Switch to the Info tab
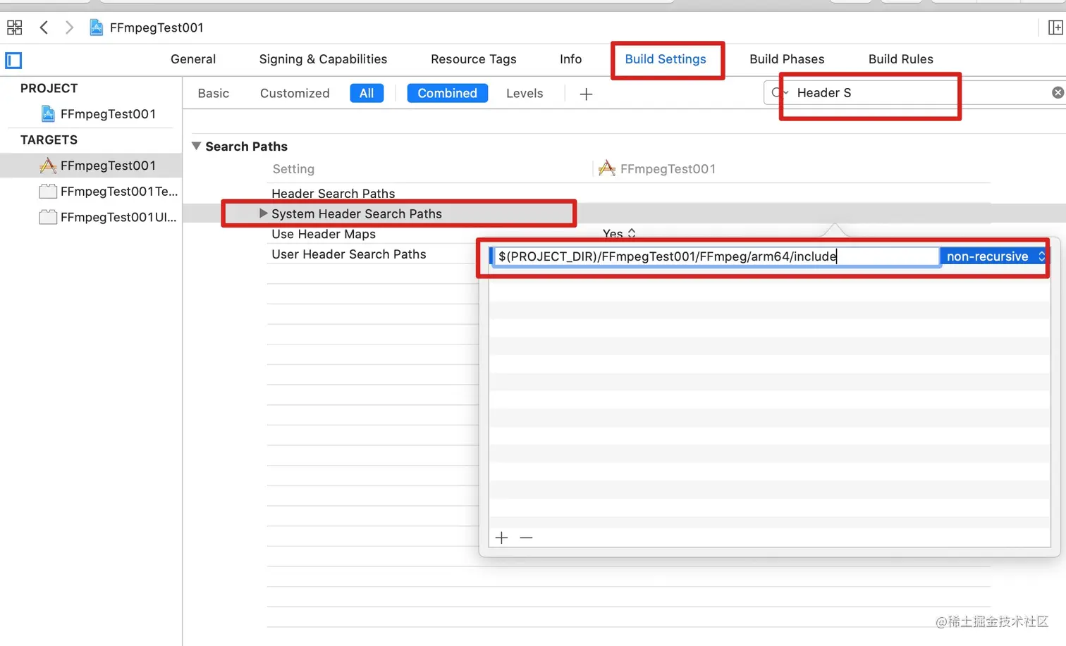Viewport: 1066px width, 646px height. pyautogui.click(x=571, y=59)
